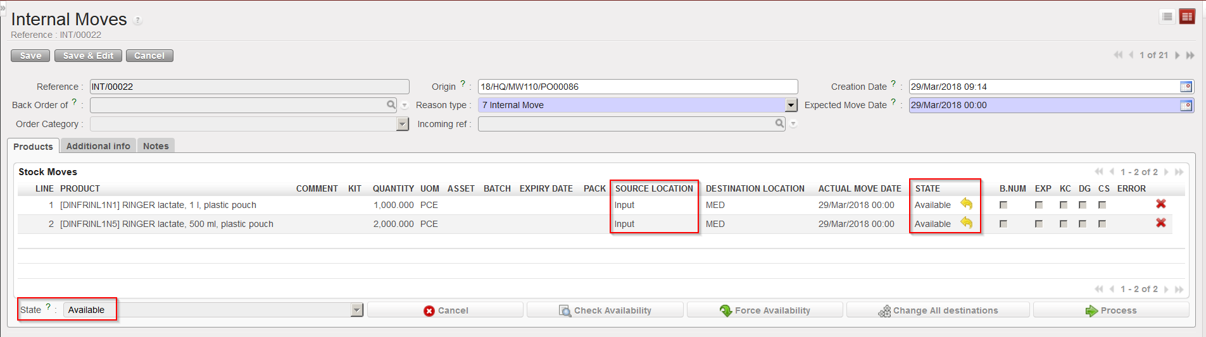Toggle KC checkbox for line 1
Screen dimensions: 1206x337
pos(1064,205)
